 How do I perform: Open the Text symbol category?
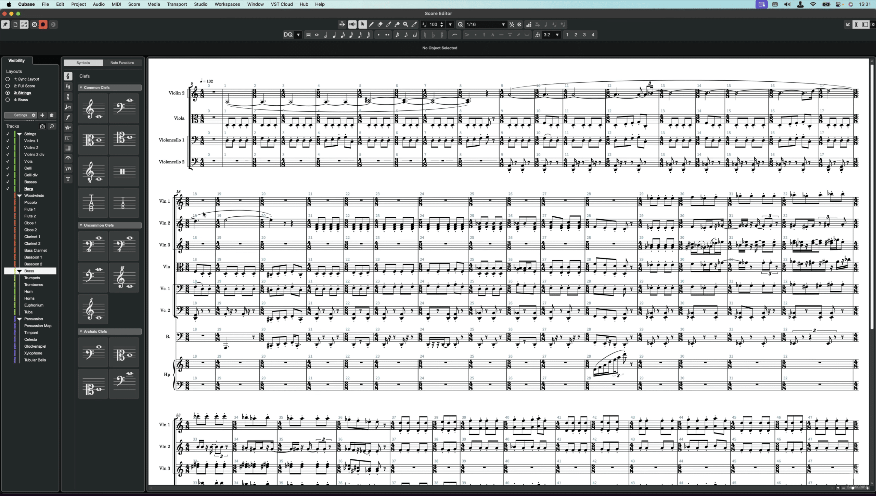[x=68, y=179]
